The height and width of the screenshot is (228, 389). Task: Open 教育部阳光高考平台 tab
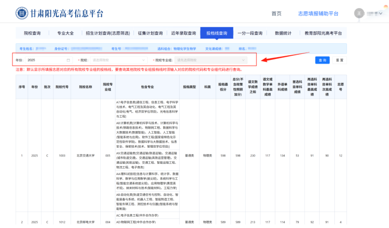pos(323,33)
